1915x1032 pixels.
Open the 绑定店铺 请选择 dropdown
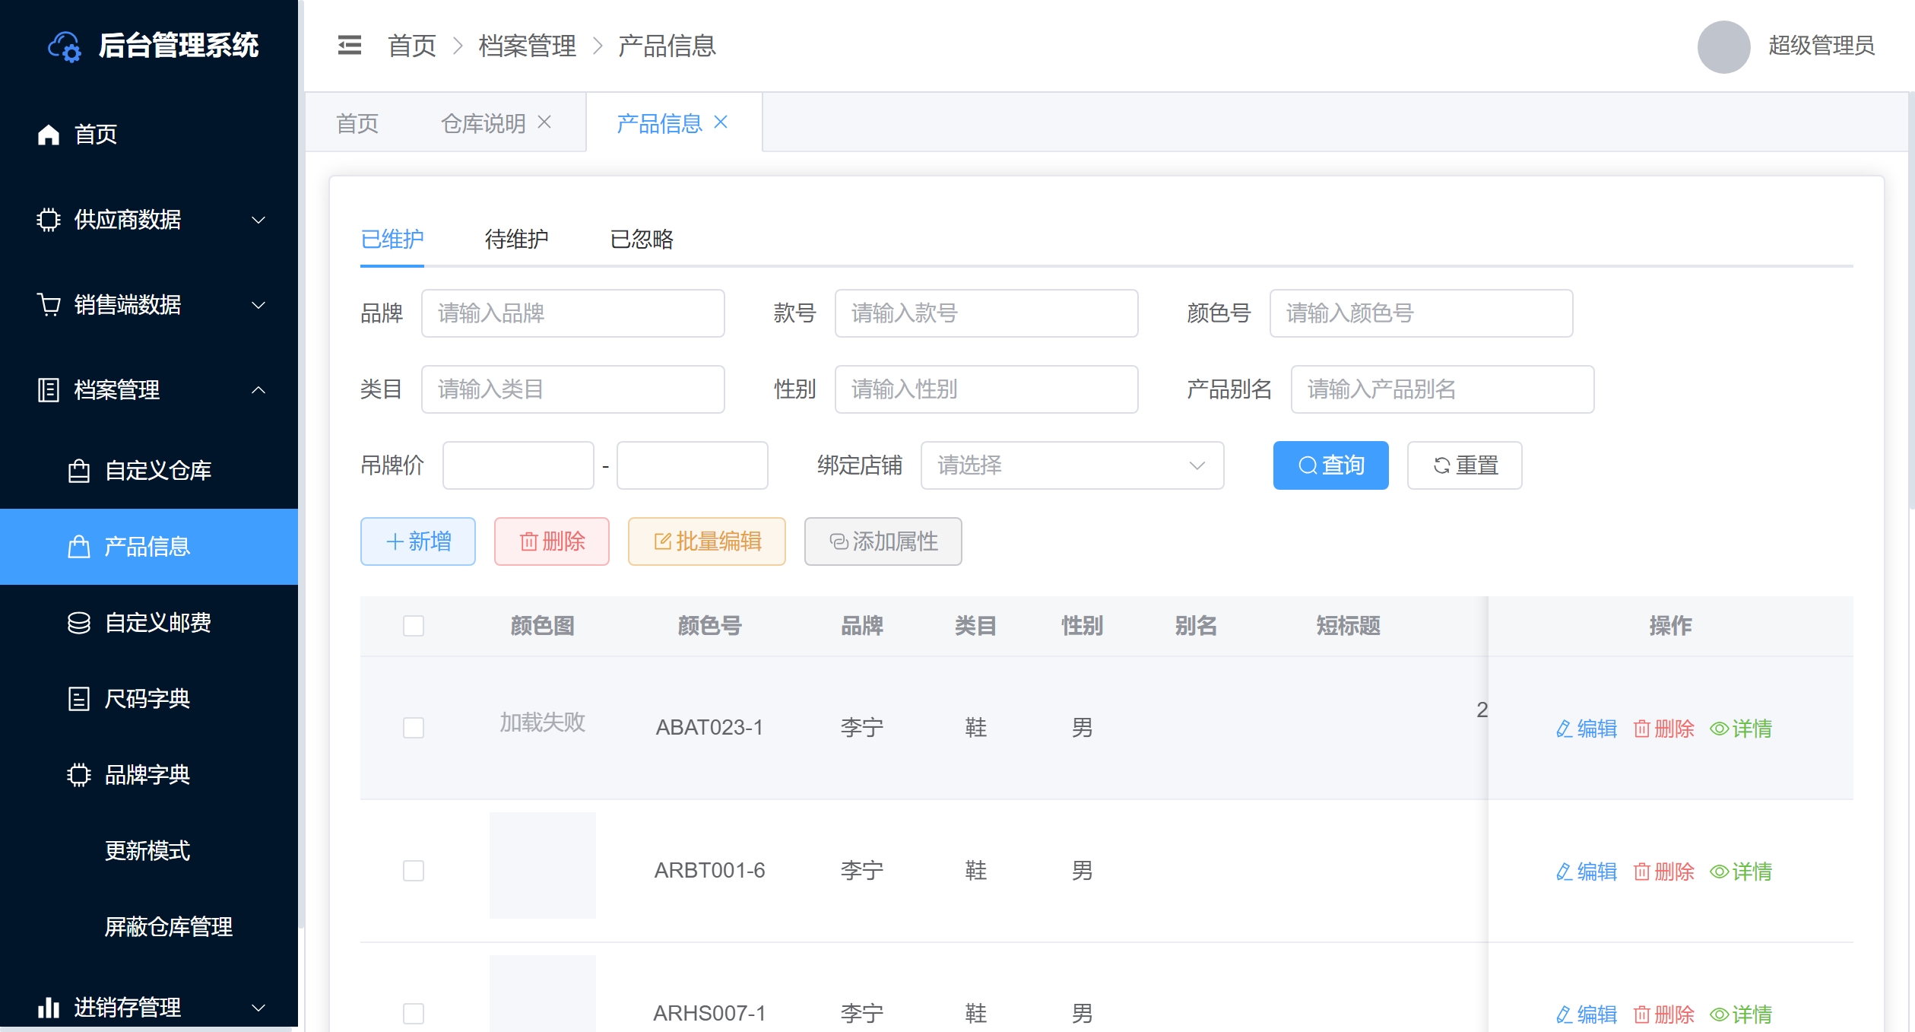coord(1072,465)
